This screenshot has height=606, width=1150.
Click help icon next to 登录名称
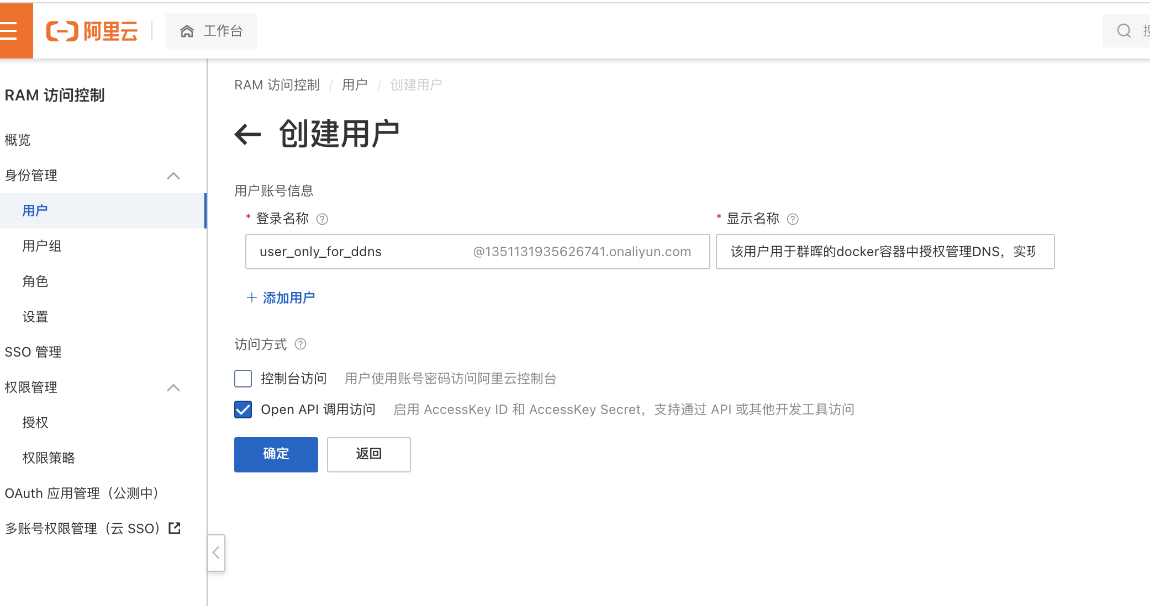coord(322,219)
